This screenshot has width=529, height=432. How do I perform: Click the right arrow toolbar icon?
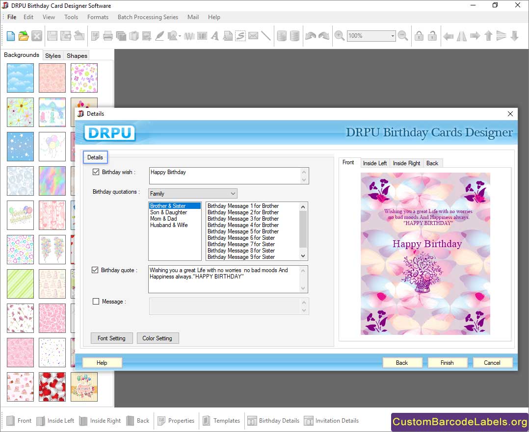tap(475, 36)
